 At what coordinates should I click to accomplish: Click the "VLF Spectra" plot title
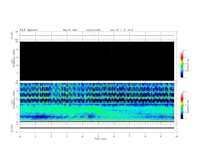(28, 30)
